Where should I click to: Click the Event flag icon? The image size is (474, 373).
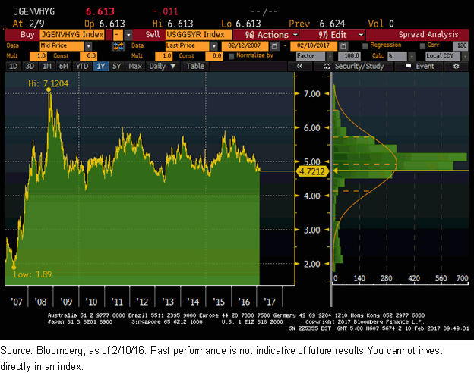pos(408,66)
